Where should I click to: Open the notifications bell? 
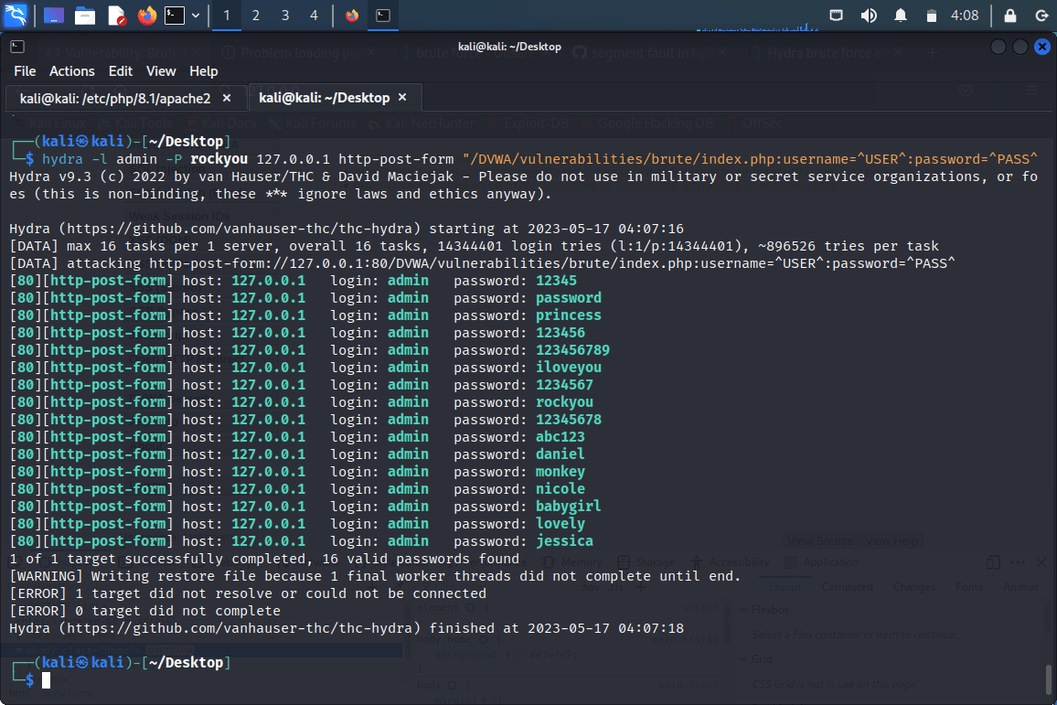tap(900, 15)
